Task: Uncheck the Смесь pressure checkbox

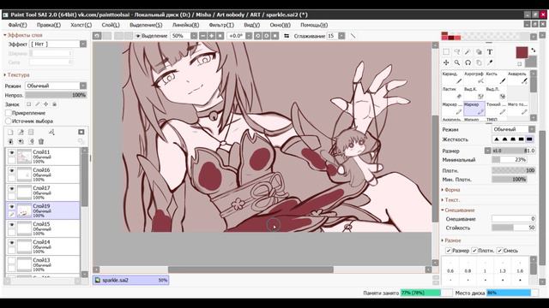Action: [x=499, y=251]
